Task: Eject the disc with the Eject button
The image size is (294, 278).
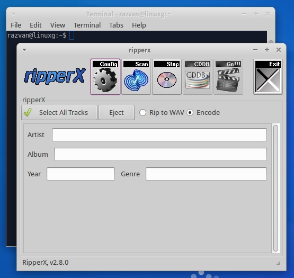Action: (x=117, y=112)
